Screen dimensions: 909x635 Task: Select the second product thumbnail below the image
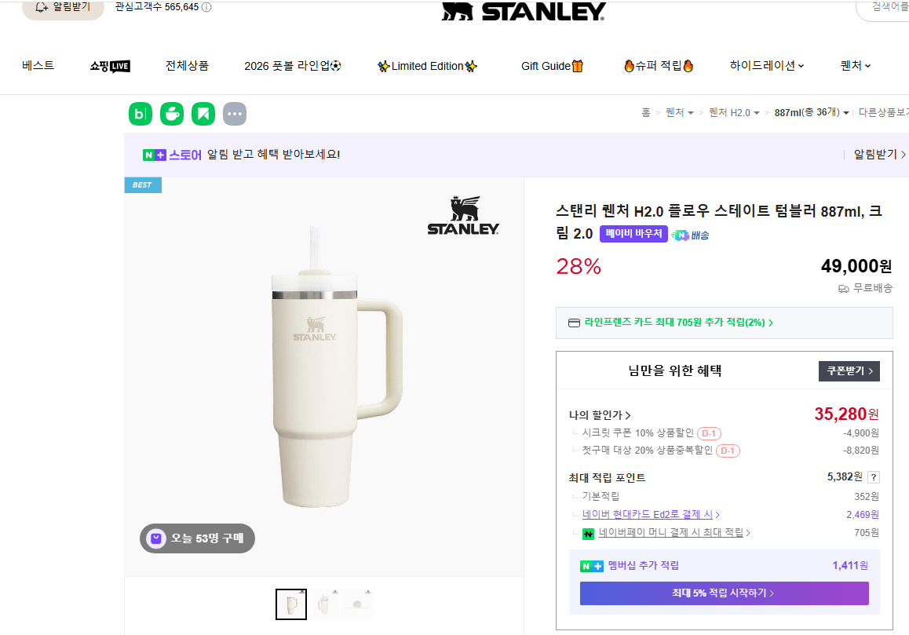coord(324,604)
